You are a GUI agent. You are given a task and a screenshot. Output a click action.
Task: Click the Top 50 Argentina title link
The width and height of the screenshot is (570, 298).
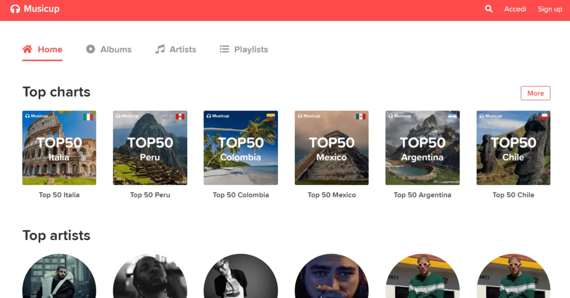click(422, 195)
